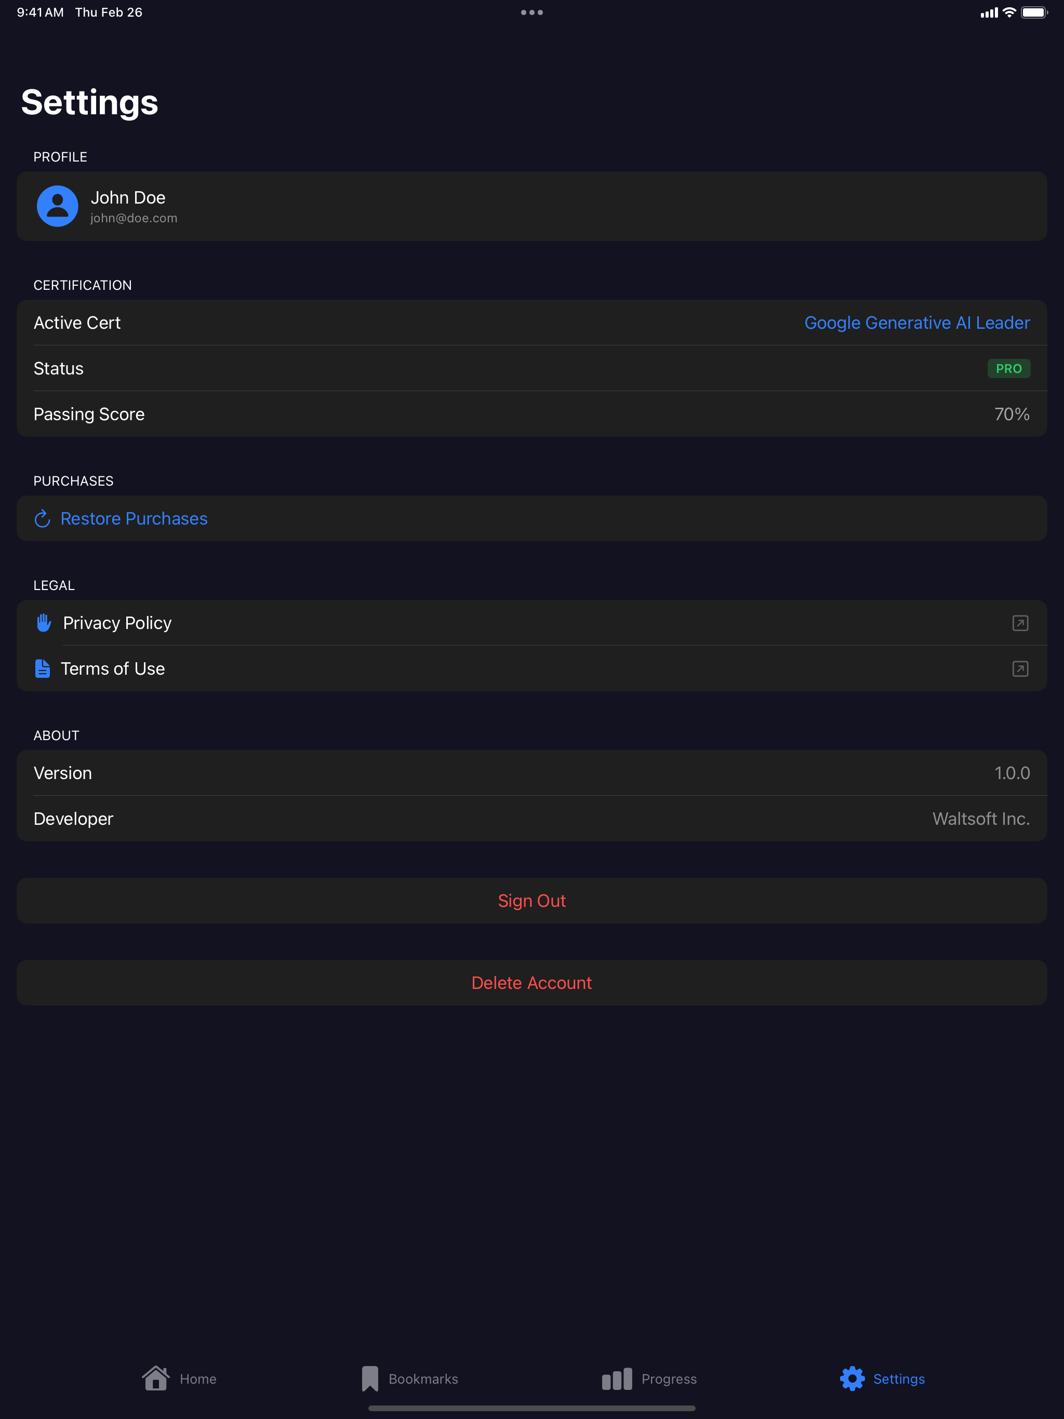Tap the Passing Score 70% row
Viewport: 1064px width, 1419px height.
(531, 414)
